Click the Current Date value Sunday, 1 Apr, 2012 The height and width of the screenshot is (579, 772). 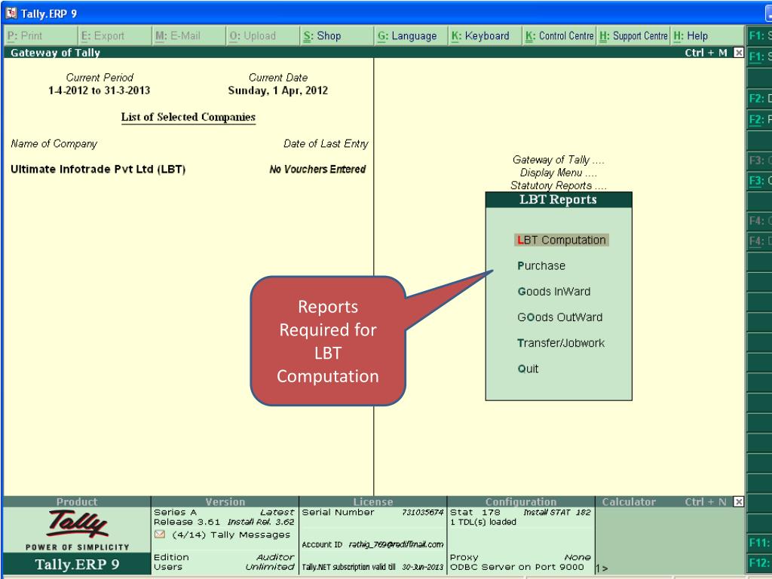(x=277, y=90)
